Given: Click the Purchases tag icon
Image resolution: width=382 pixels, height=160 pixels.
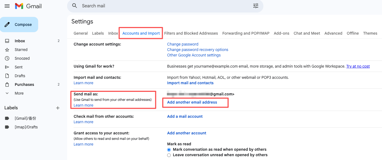Looking at the screenshot, I should [x=7, y=84].
